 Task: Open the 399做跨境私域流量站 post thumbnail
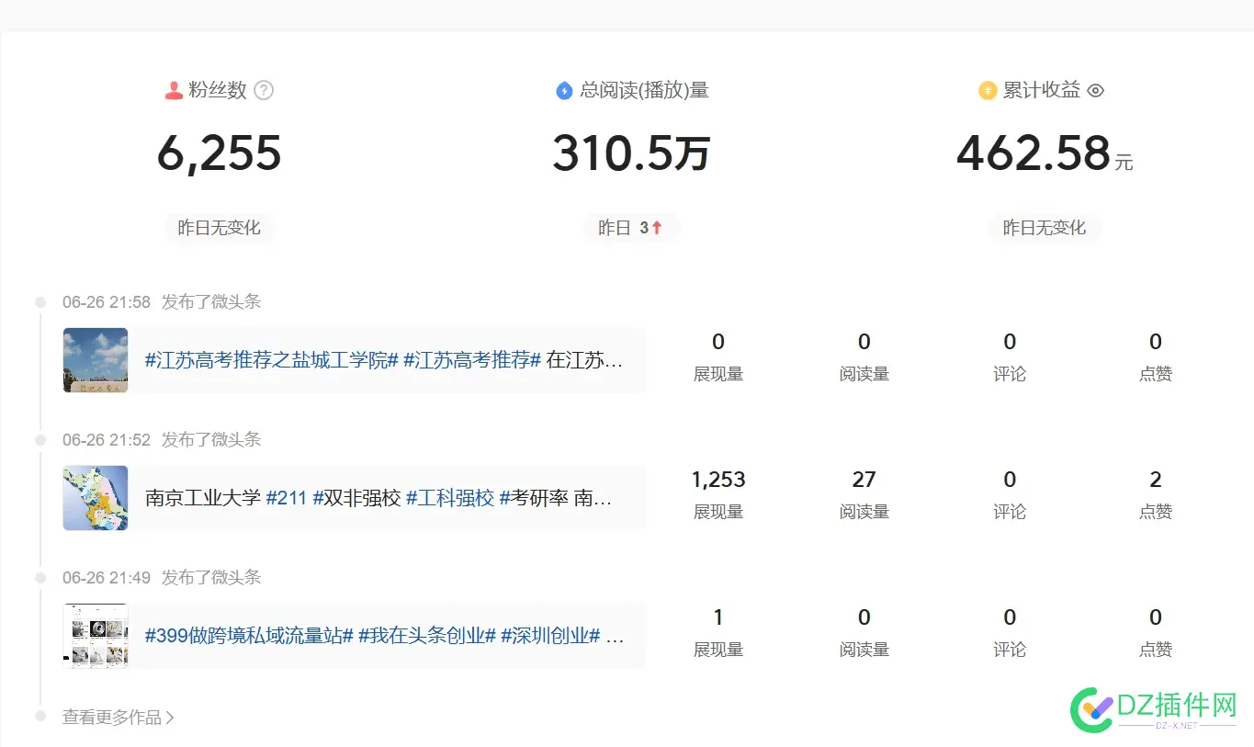pyautogui.click(x=96, y=636)
